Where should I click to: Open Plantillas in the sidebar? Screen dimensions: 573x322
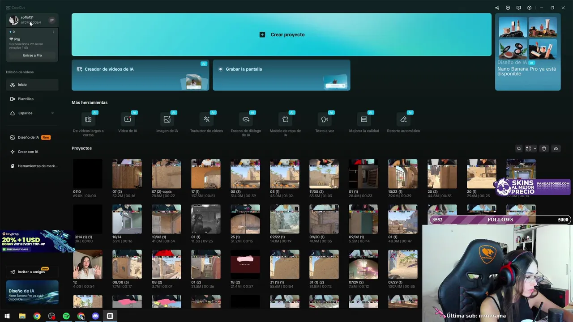pyautogui.click(x=32, y=99)
